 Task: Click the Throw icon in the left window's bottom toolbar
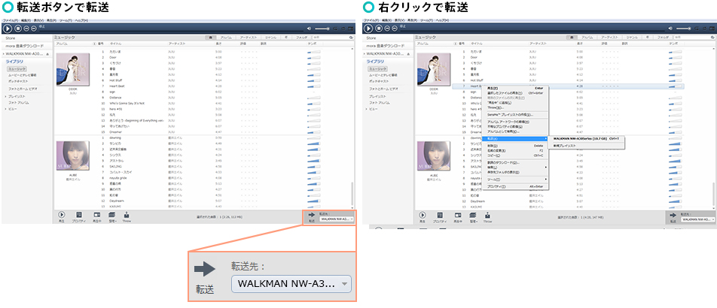pyautogui.click(x=127, y=216)
